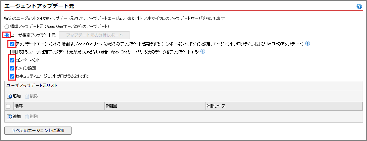Click the lower 削除 button below the list
The height and width of the screenshot is (141, 367).
[32, 116]
